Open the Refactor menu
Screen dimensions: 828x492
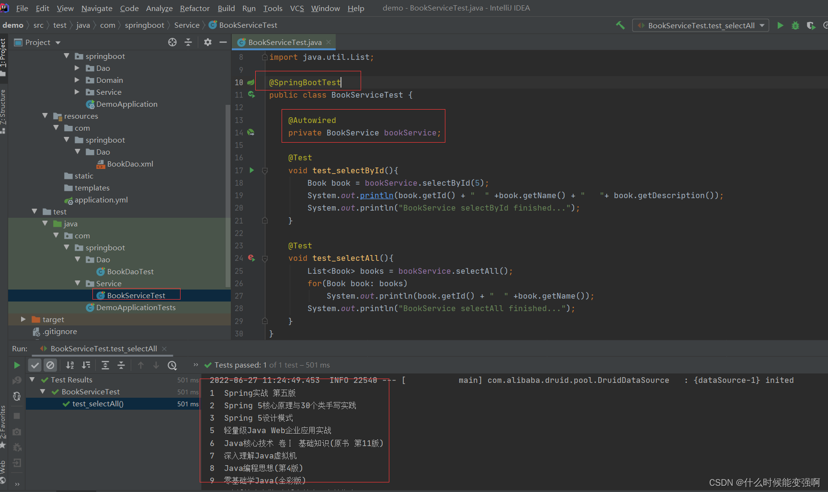tap(194, 8)
